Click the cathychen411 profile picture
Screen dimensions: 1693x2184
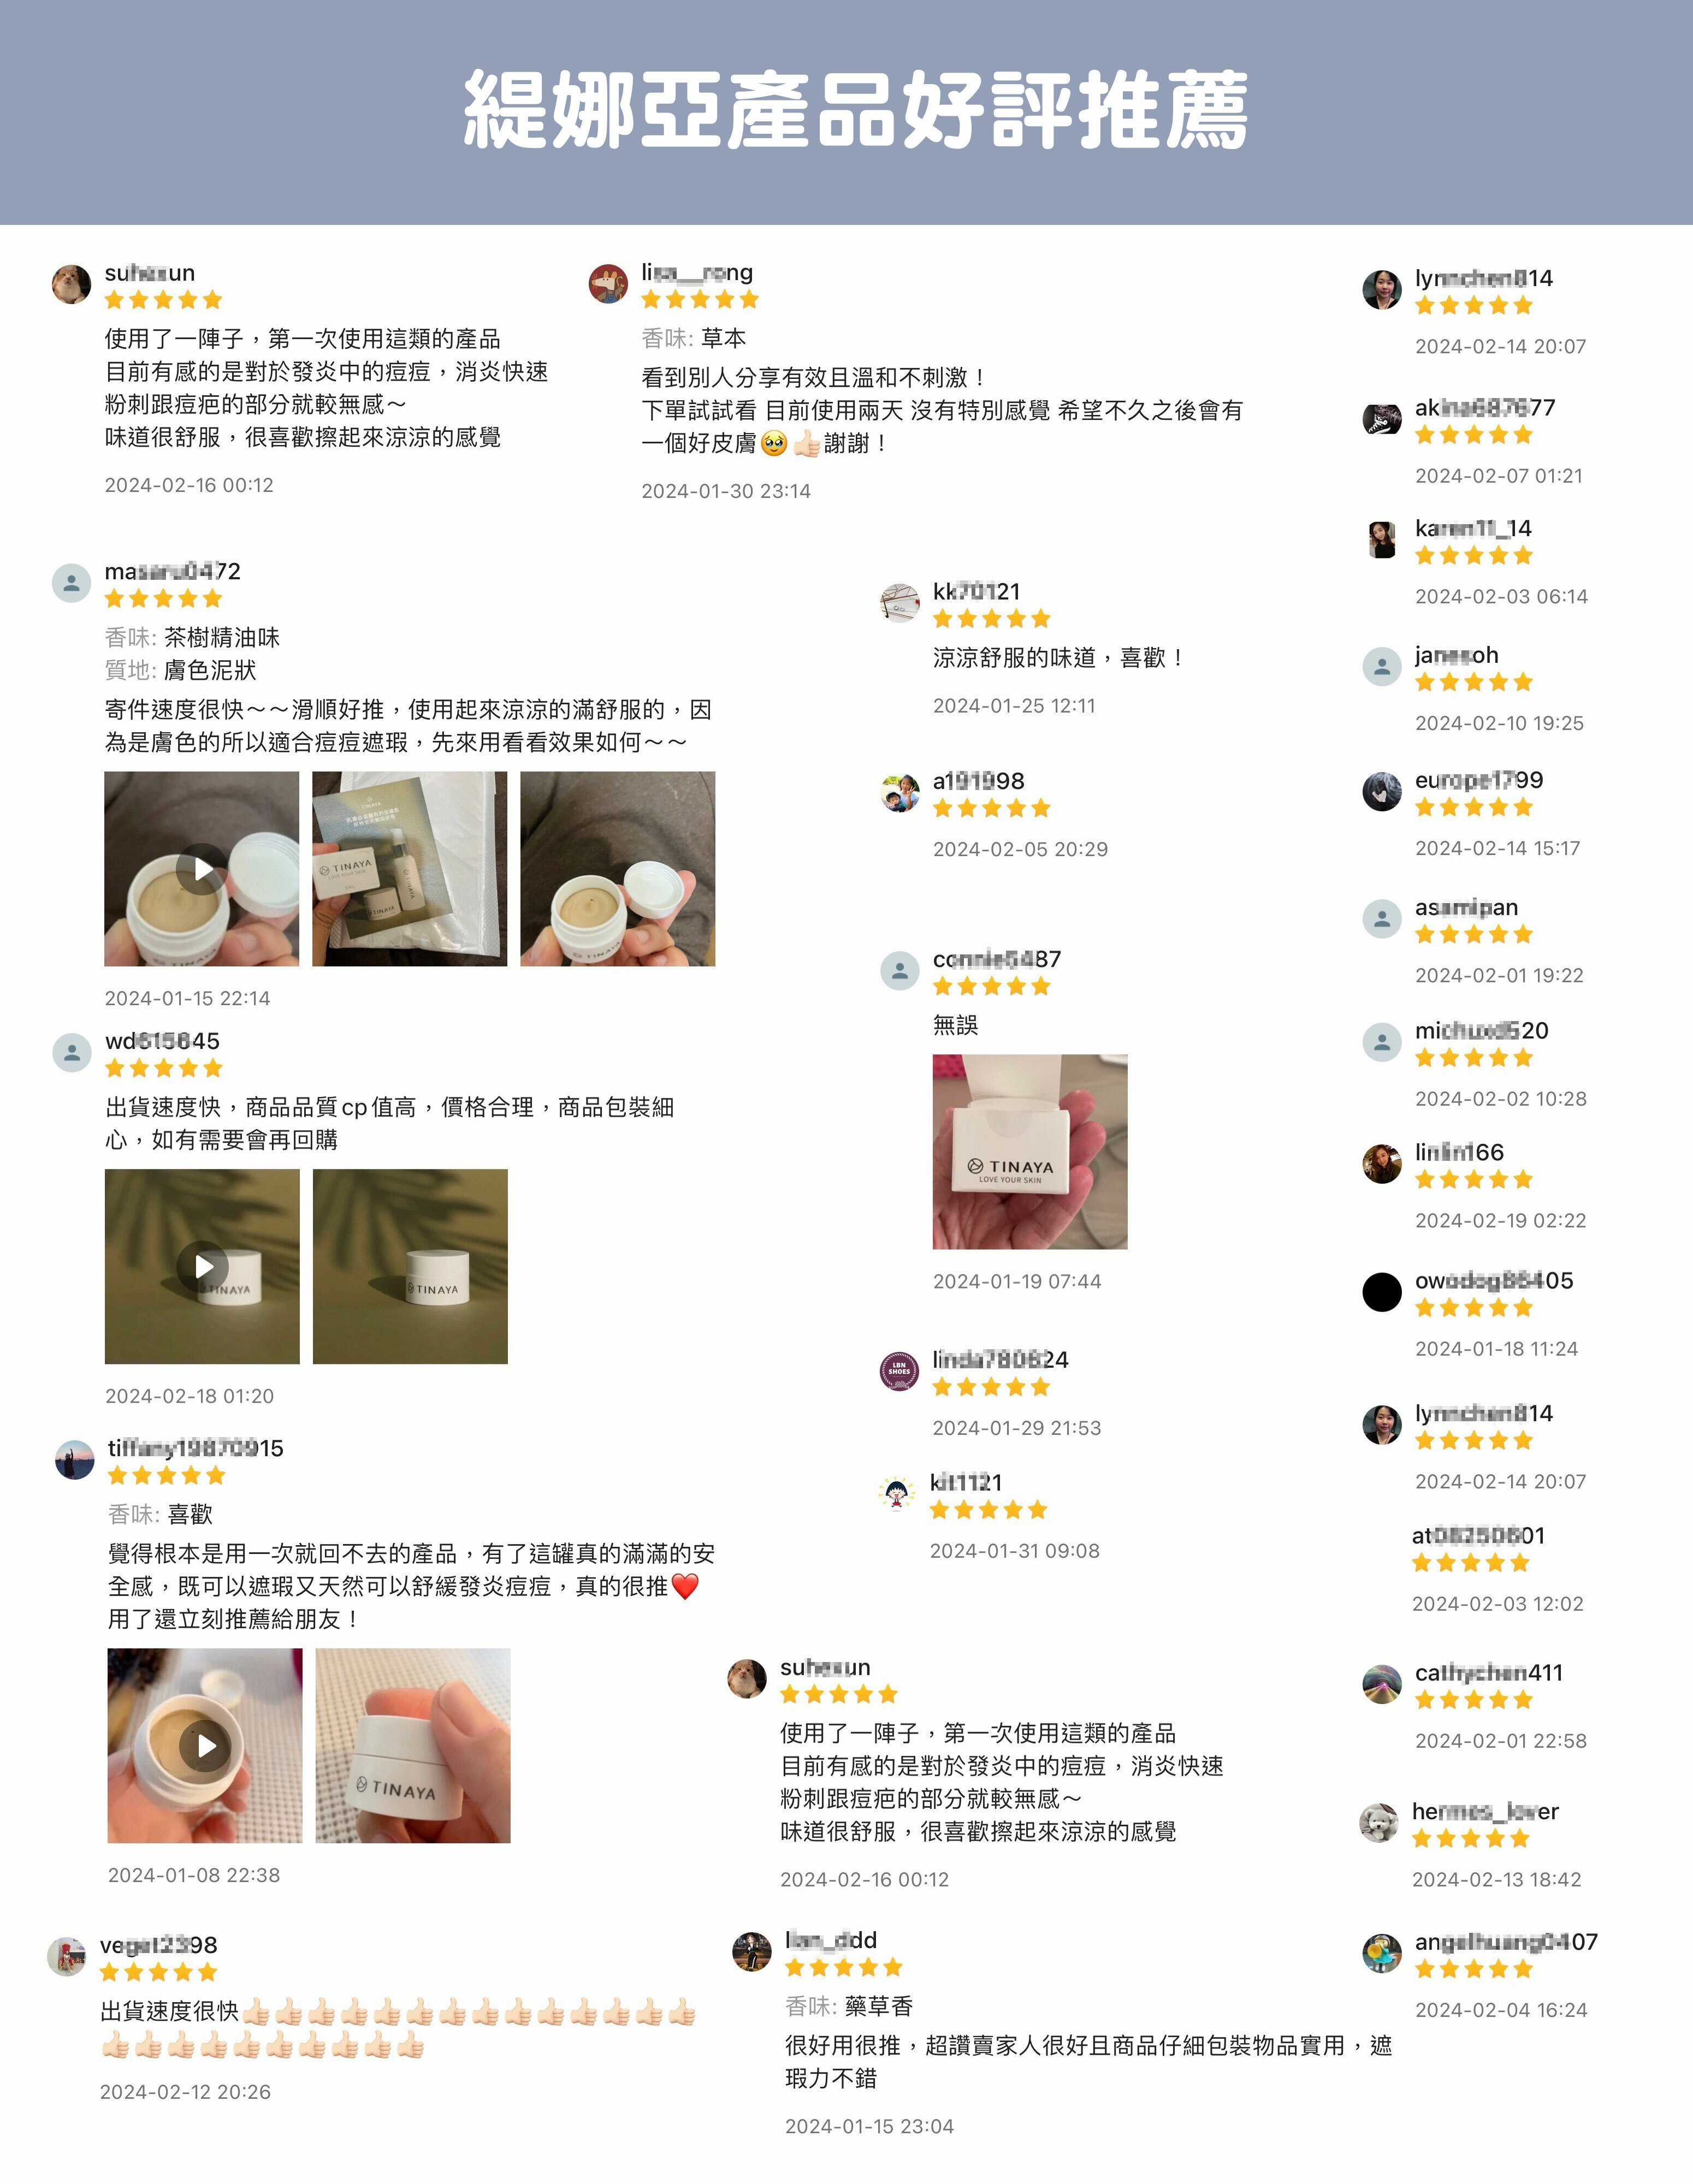(x=1382, y=1683)
